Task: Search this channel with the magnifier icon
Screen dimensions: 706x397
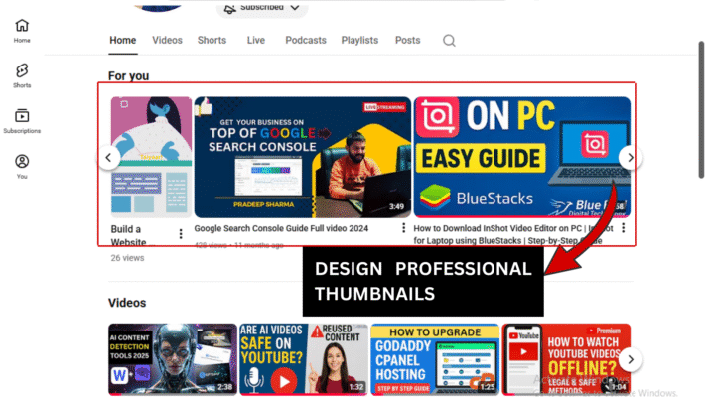Action: 449,41
